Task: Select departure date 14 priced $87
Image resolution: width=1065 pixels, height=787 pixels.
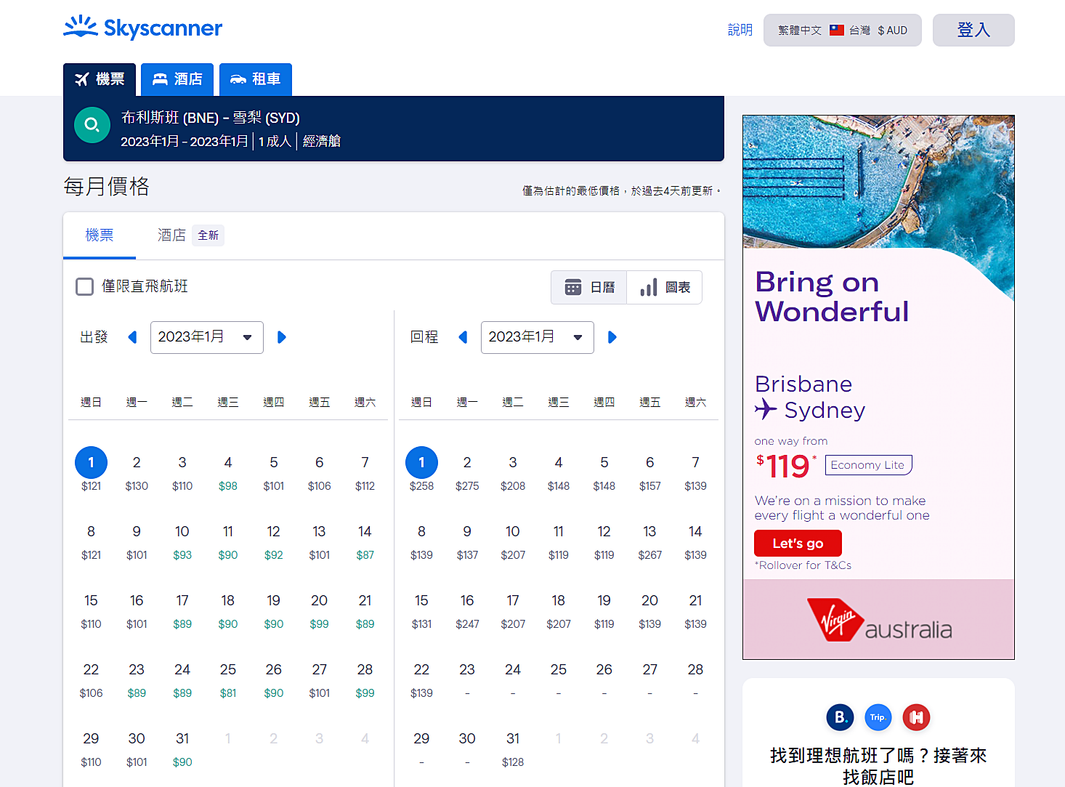Action: coord(365,542)
